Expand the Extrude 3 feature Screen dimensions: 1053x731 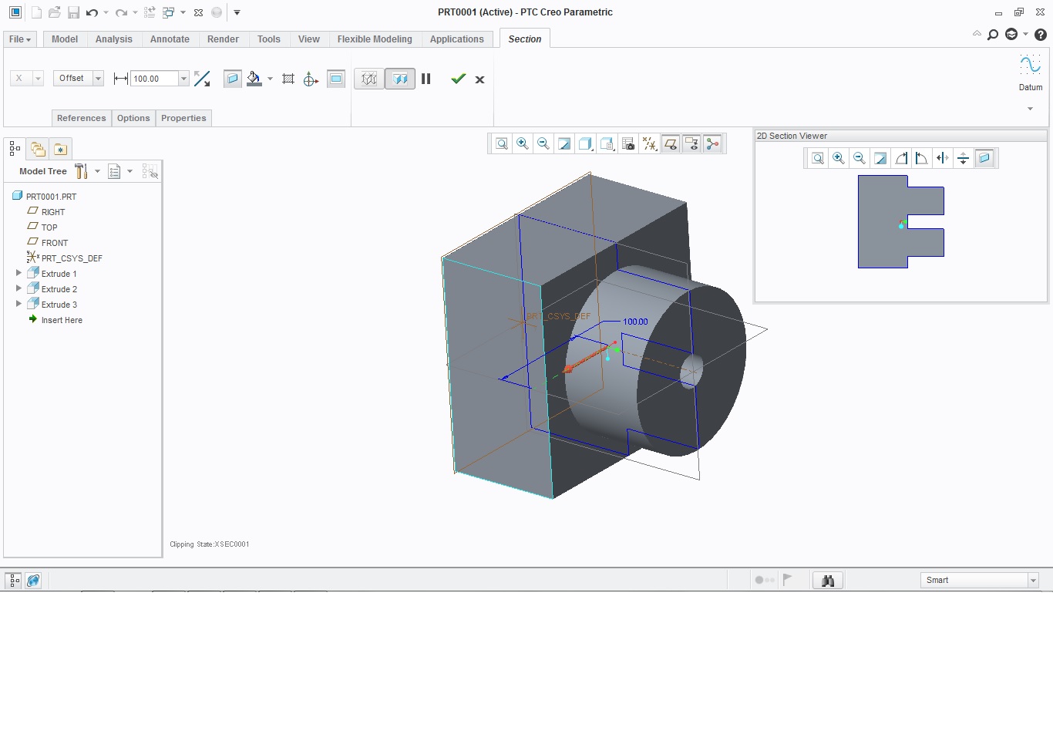(19, 304)
